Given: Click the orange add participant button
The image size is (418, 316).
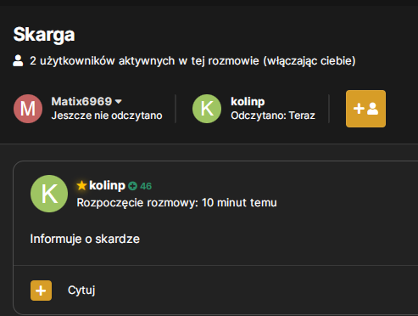Looking at the screenshot, I should (365, 109).
